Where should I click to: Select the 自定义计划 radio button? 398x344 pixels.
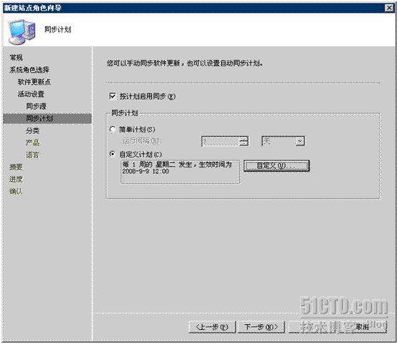point(113,154)
